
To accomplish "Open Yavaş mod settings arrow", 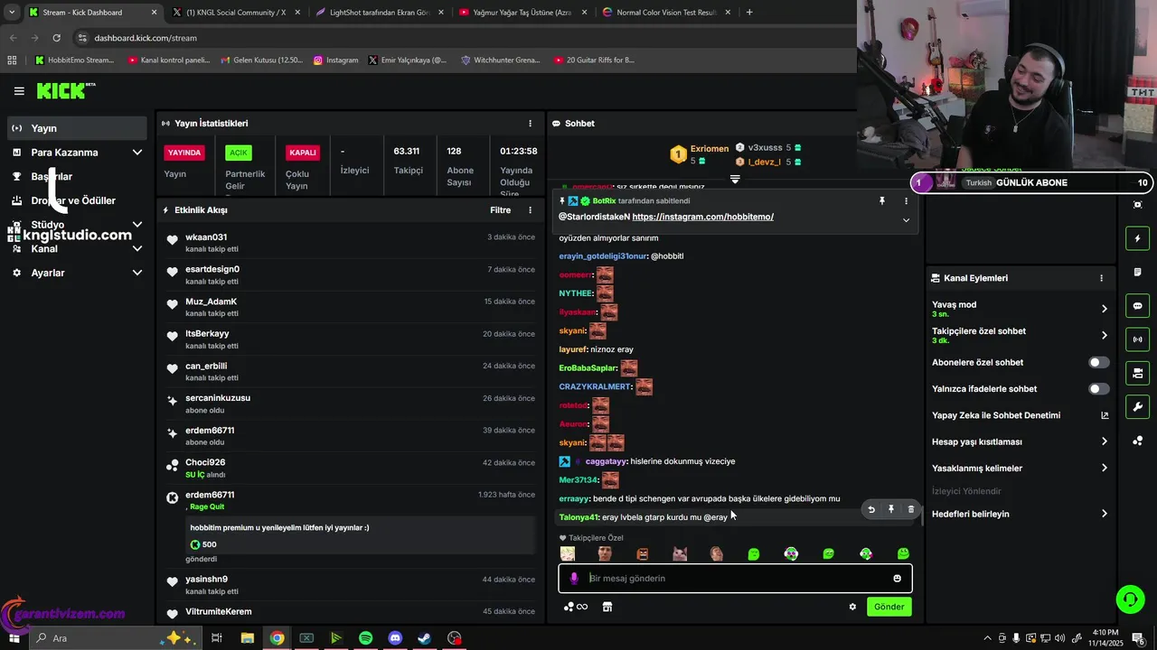I will (1104, 309).
